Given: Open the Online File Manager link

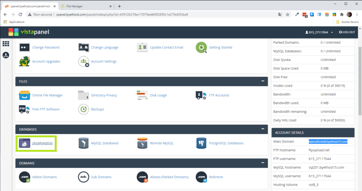Looking at the screenshot, I should [x=48, y=95].
